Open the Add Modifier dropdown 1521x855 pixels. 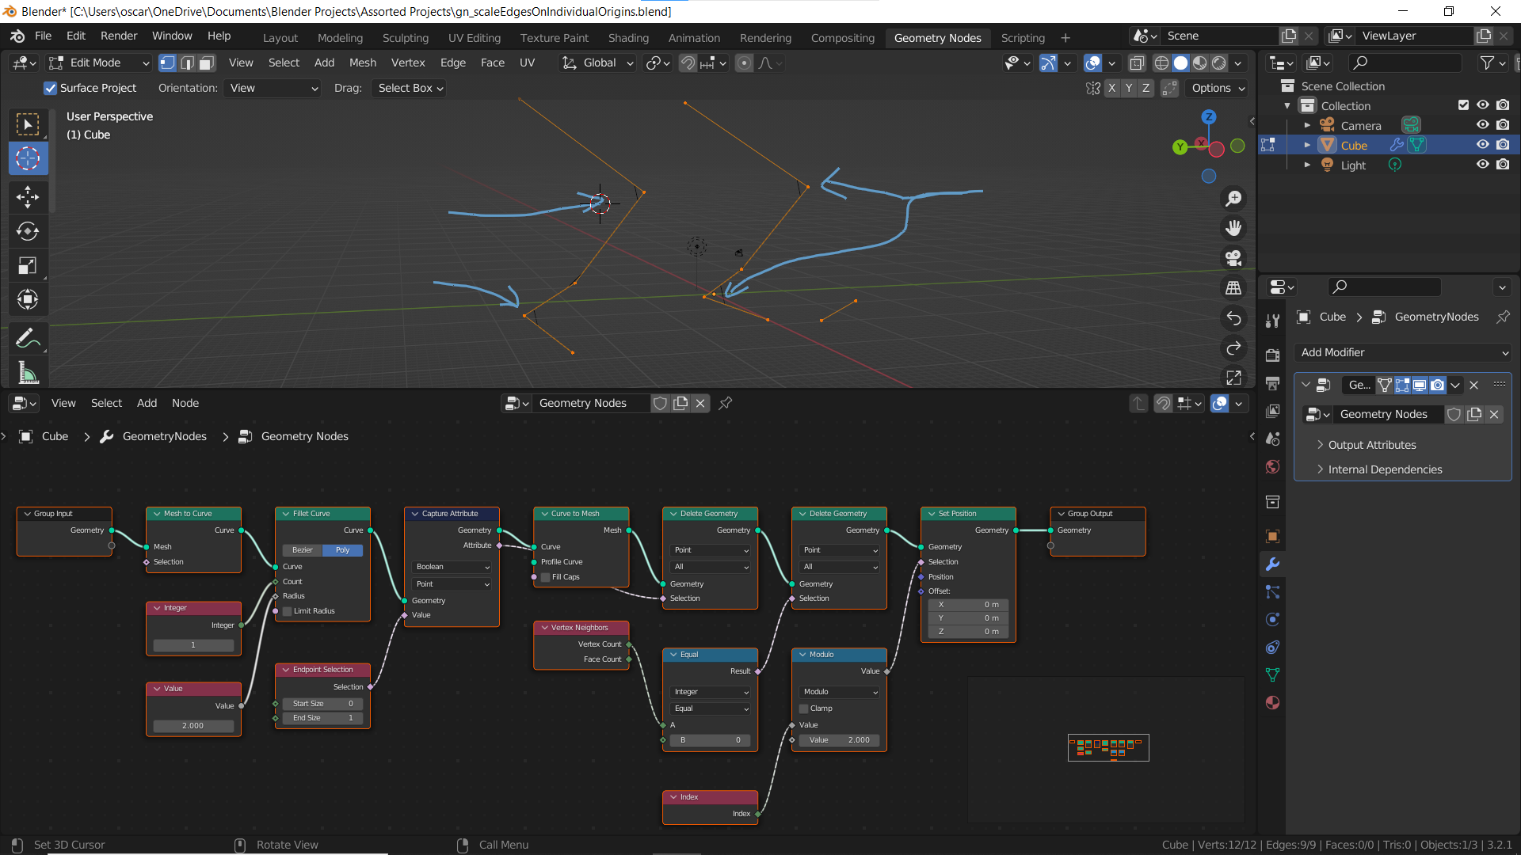coord(1403,352)
